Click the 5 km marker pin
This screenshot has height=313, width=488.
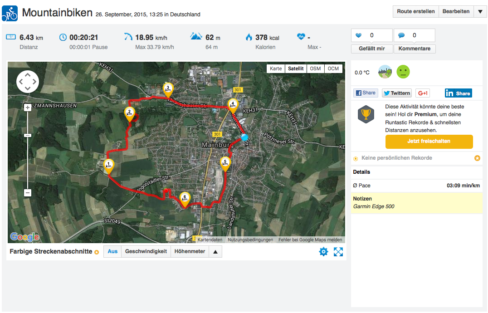click(225, 164)
